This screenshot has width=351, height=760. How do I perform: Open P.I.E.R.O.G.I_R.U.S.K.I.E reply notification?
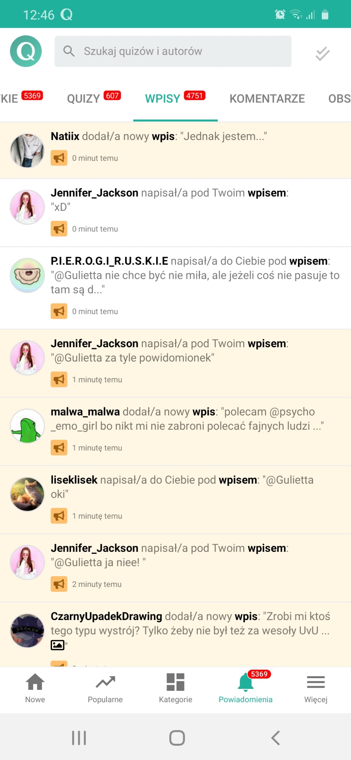coord(175,288)
